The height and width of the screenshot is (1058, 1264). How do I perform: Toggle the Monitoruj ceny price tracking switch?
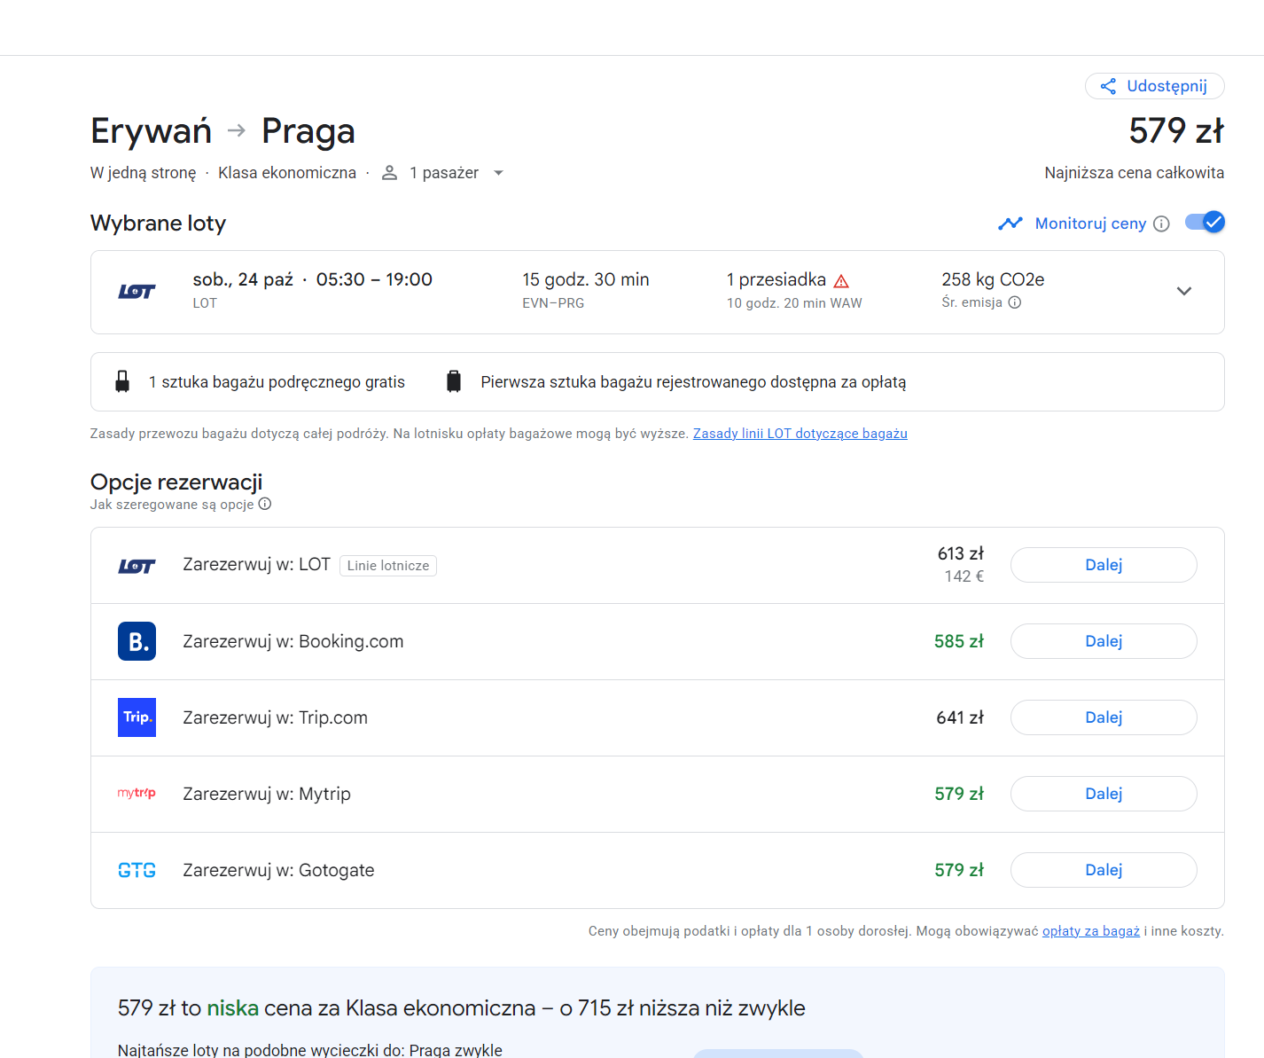point(1205,222)
